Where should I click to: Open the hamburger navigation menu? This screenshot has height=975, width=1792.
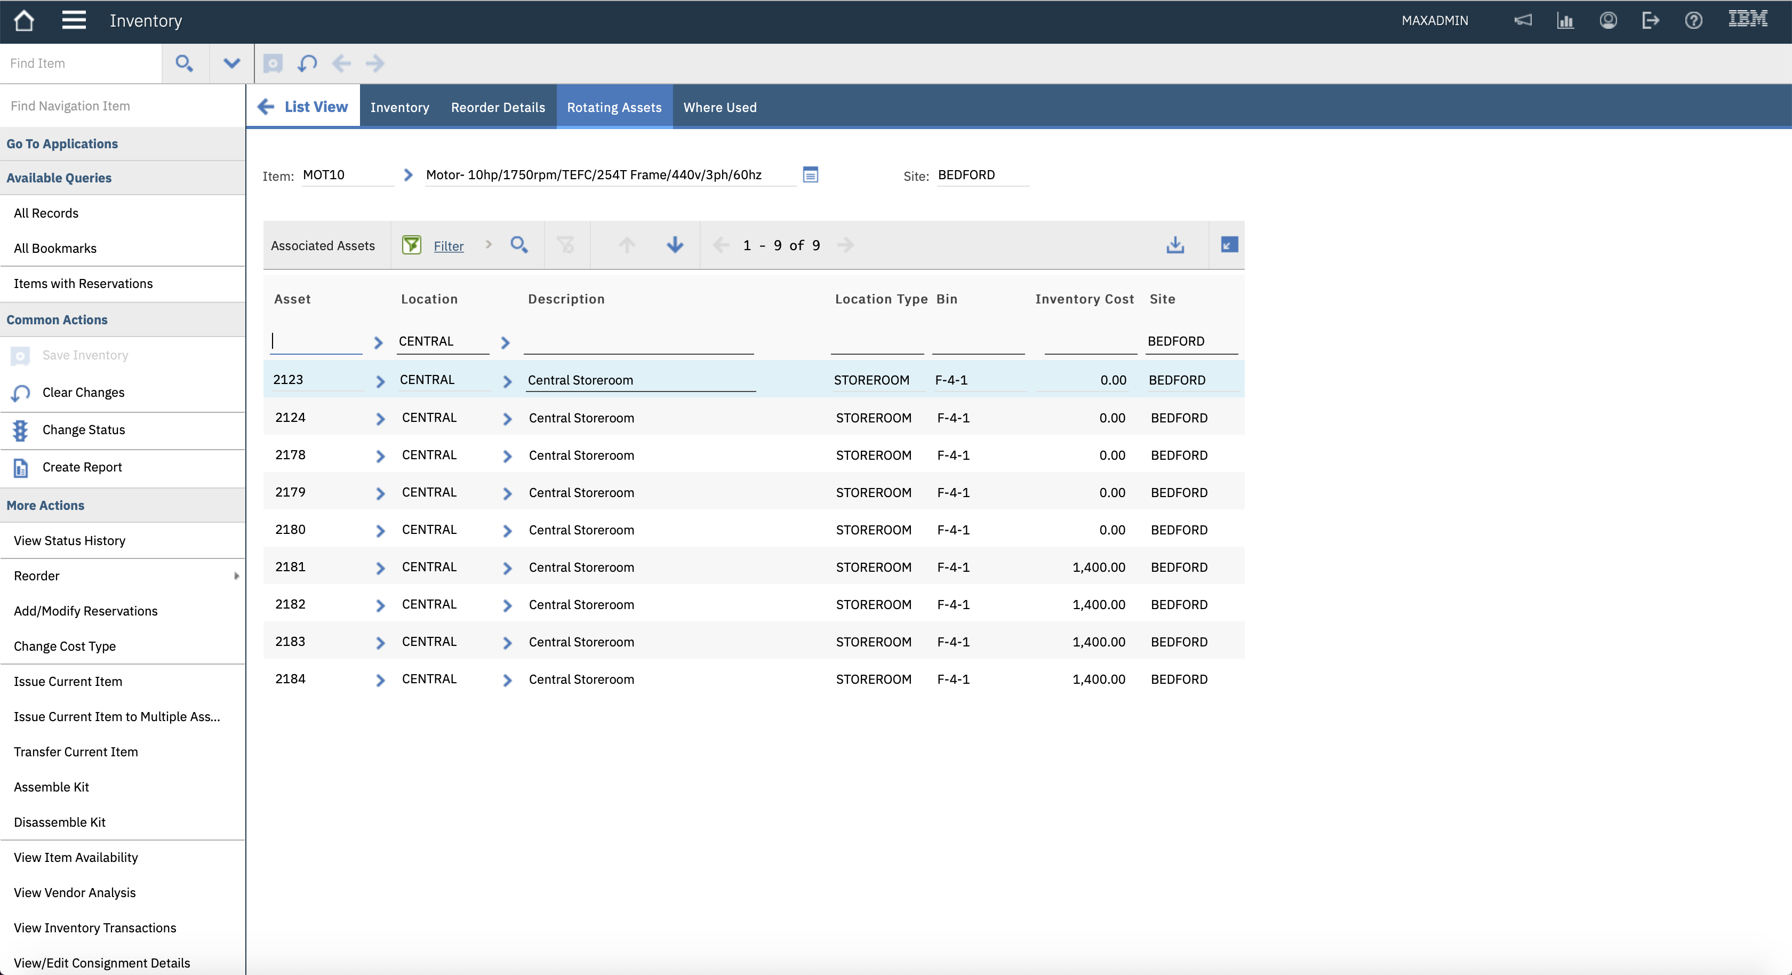(74, 20)
